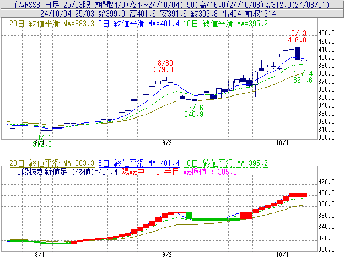This screenshot has width=344, height=262.
Task: Click the green low label '8/ 1 312.0'
Action: tap(42, 141)
